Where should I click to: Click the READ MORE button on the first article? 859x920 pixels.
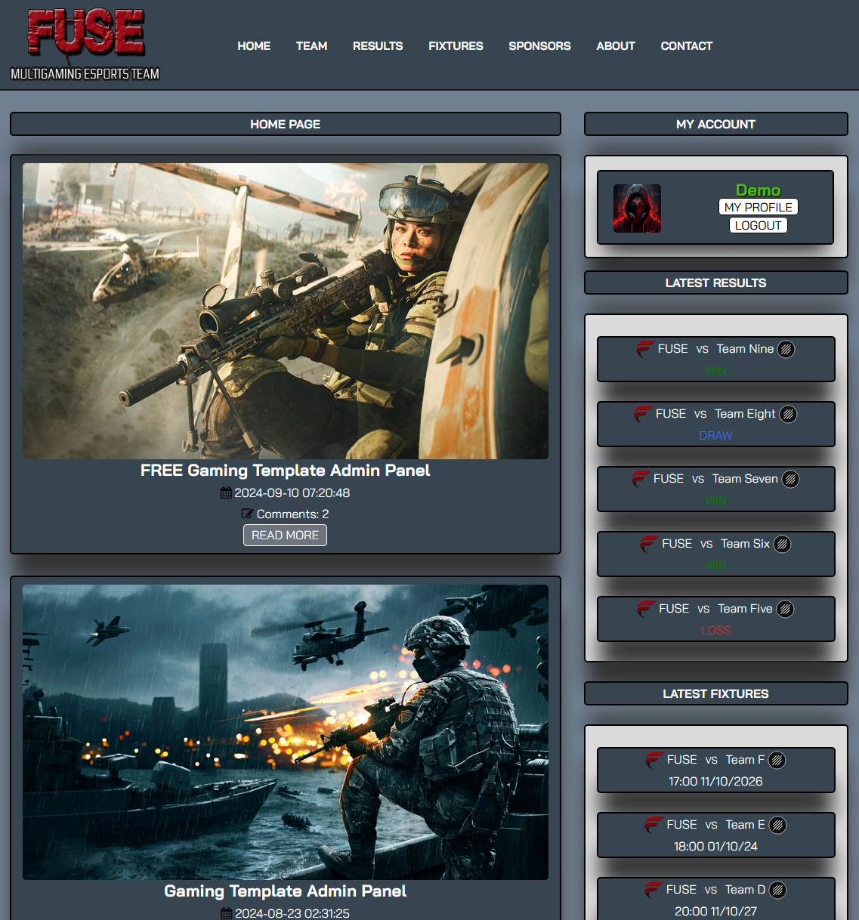(285, 535)
